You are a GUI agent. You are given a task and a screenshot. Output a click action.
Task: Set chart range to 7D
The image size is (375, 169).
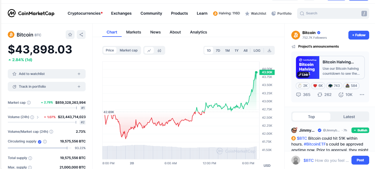218,50
